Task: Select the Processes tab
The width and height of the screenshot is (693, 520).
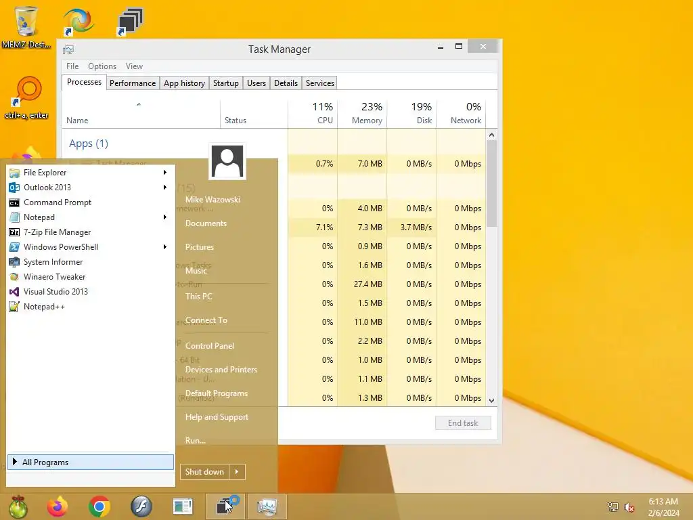Action: (x=84, y=82)
